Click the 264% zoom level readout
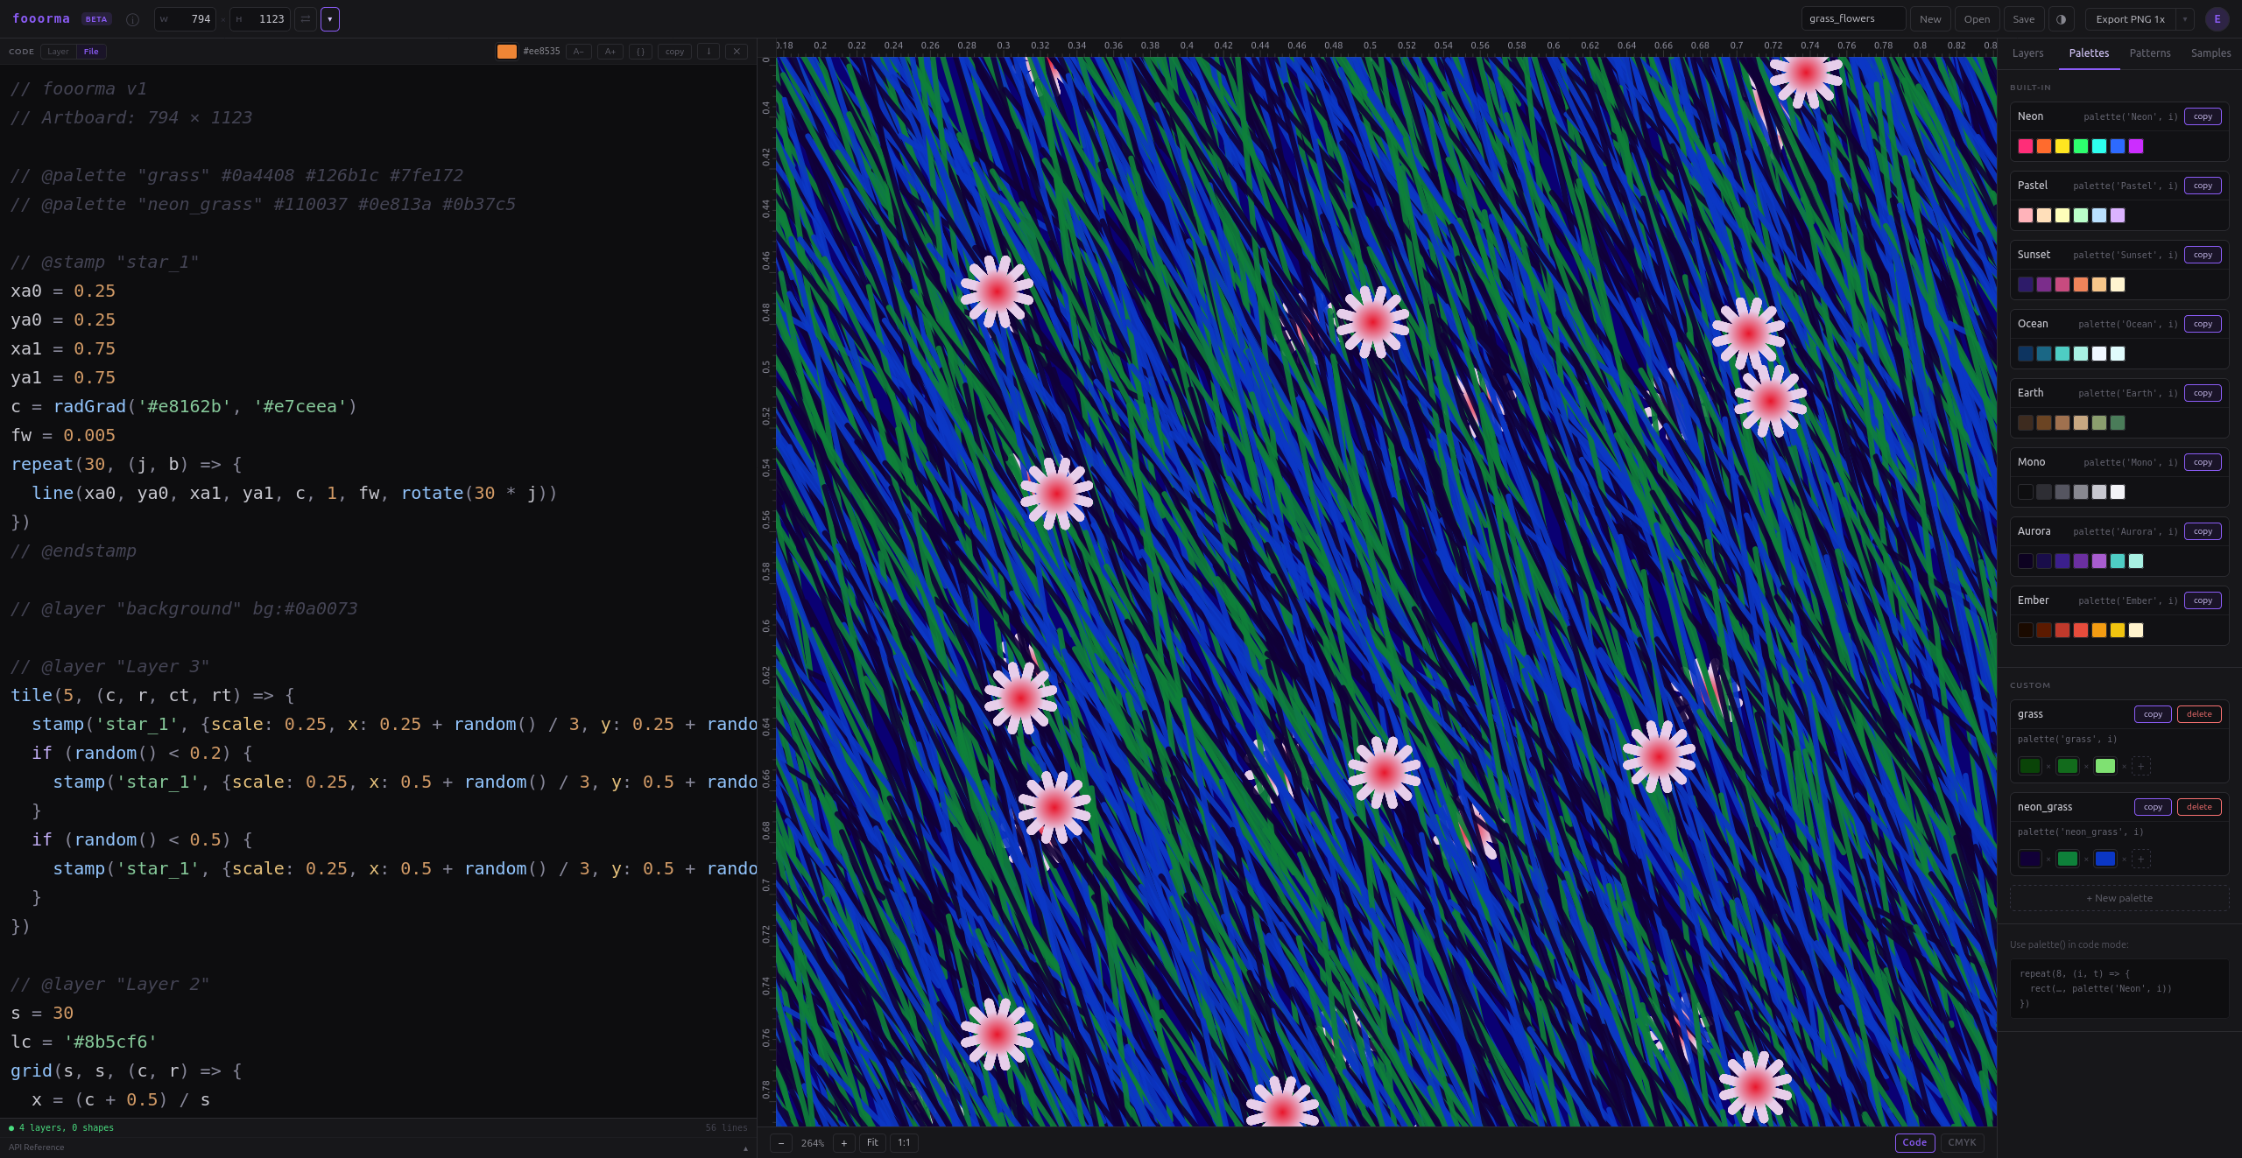This screenshot has width=2242, height=1158. tap(813, 1143)
